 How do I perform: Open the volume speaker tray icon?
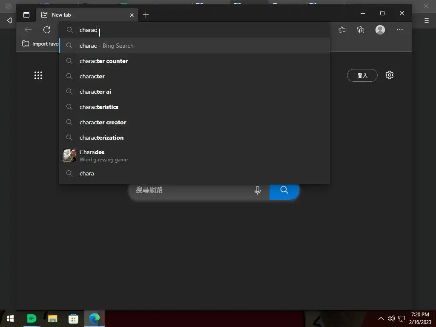(391, 318)
